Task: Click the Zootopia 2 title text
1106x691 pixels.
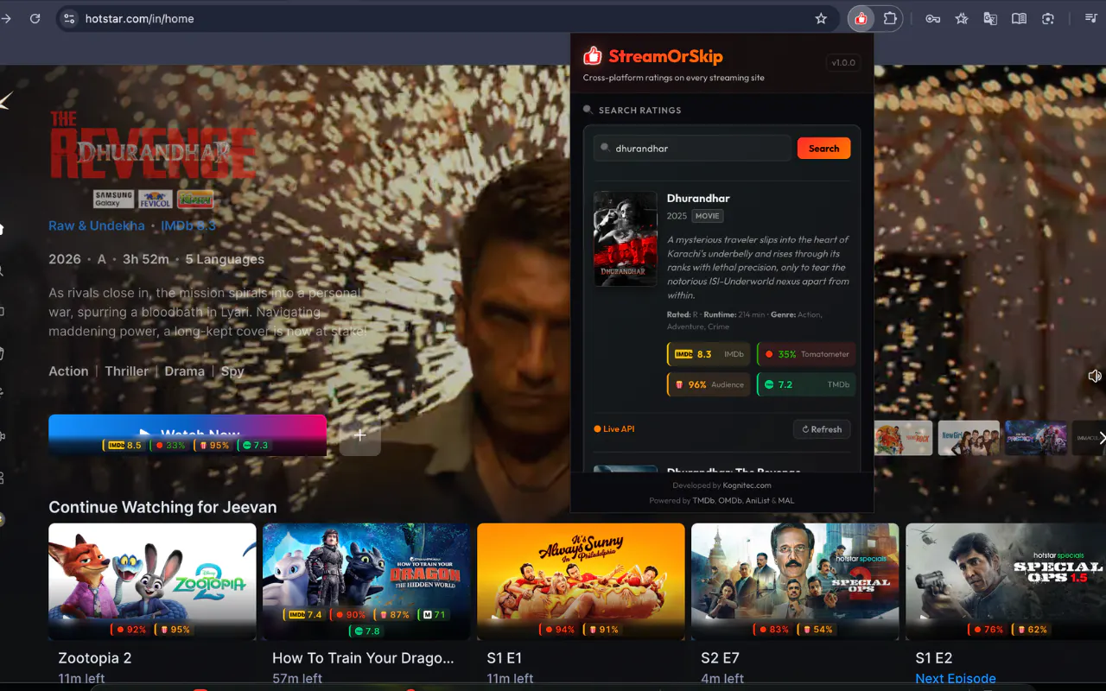Action: click(95, 658)
